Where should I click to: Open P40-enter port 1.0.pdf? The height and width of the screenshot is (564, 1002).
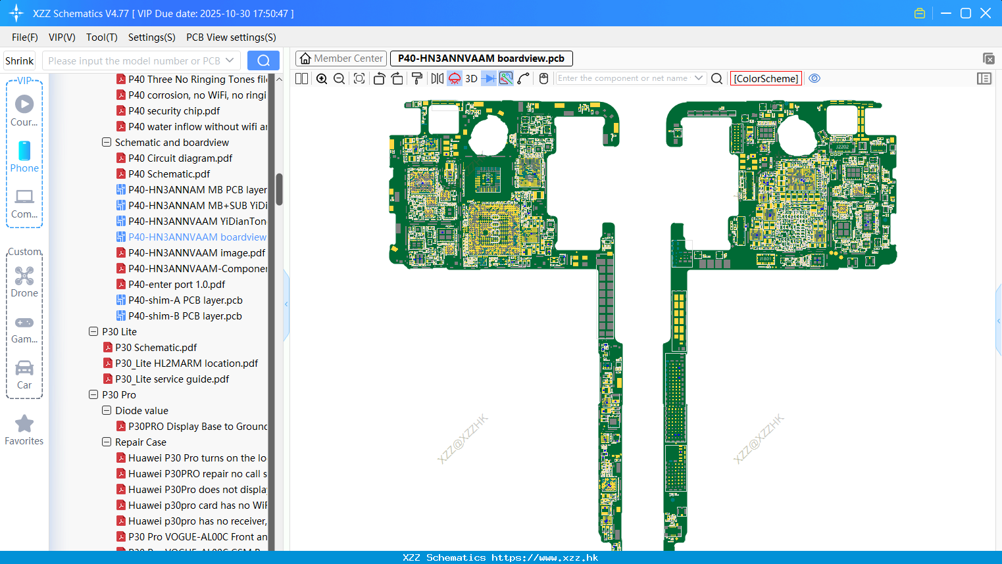click(x=177, y=284)
